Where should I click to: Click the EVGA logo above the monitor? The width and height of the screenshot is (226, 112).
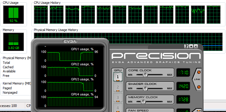70,41
